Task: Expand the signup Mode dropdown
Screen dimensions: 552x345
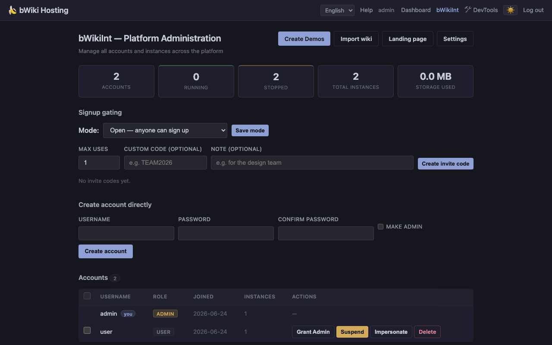Action: click(165, 130)
